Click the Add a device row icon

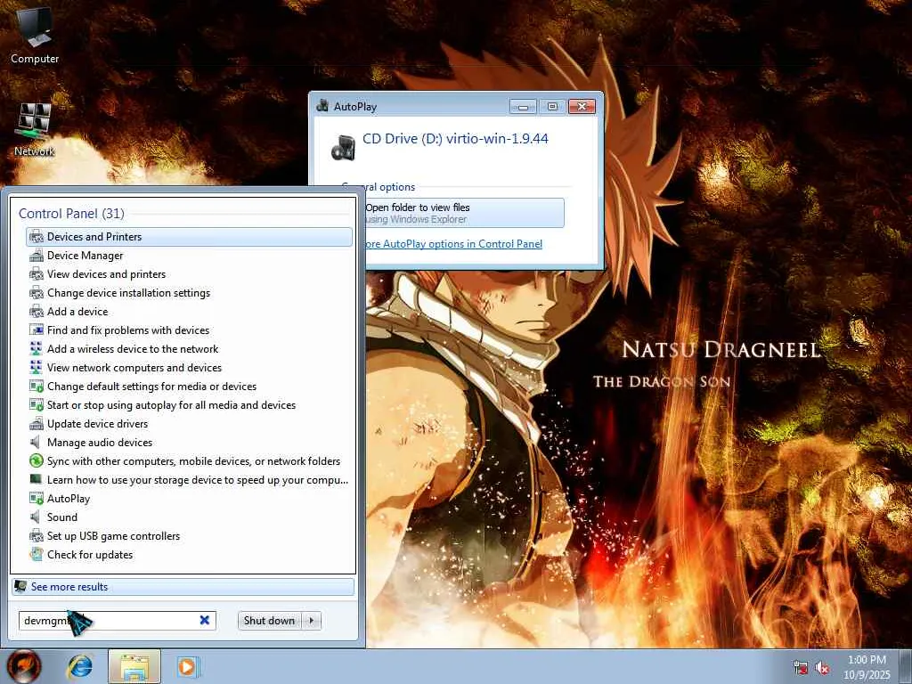pos(36,311)
